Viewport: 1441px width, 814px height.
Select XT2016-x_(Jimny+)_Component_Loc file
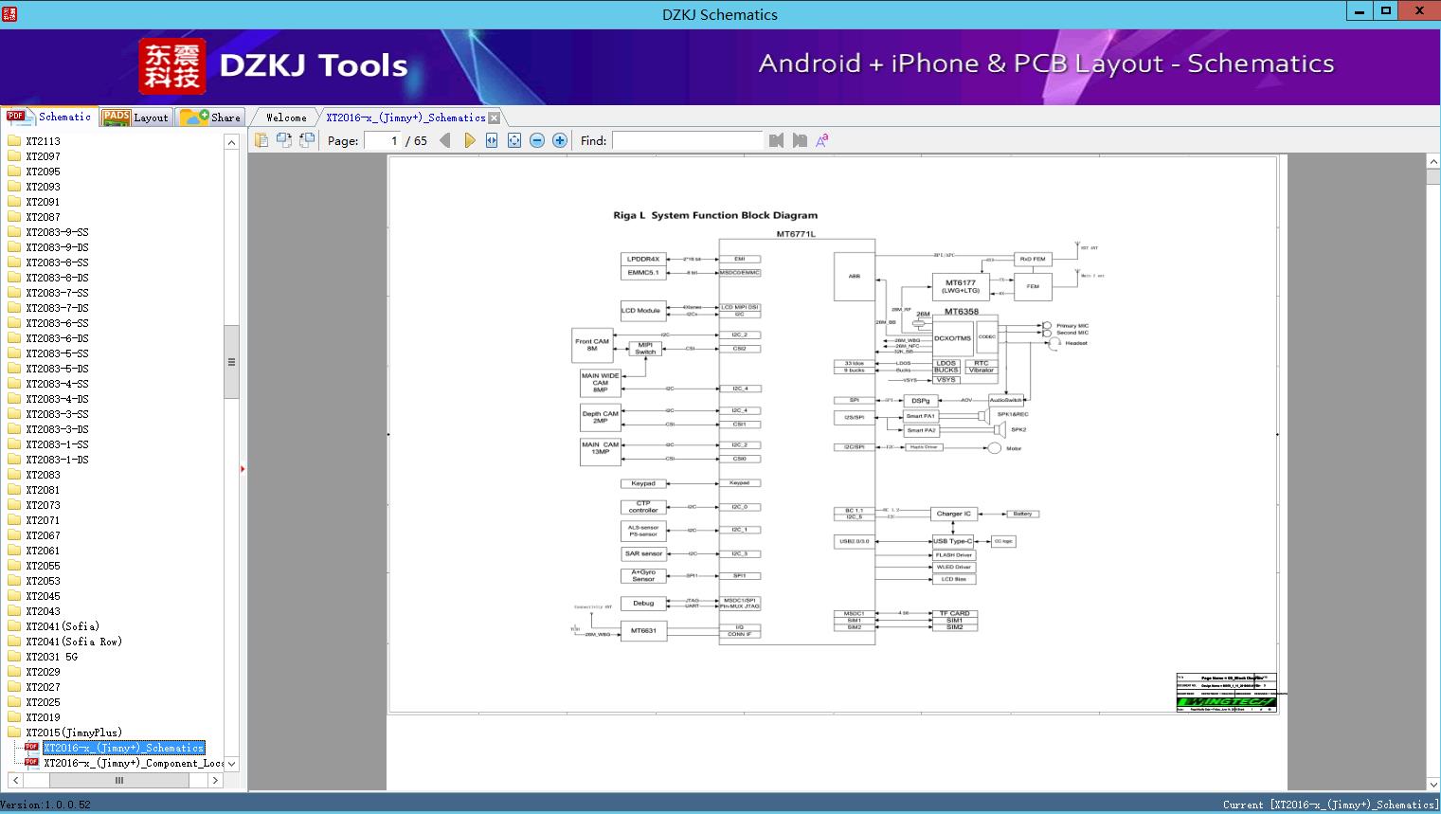pos(133,763)
